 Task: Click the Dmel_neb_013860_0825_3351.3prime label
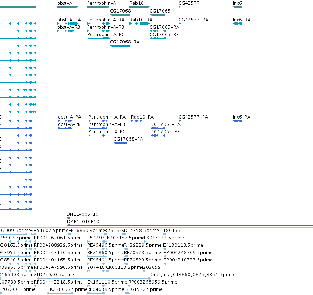coord(192,275)
